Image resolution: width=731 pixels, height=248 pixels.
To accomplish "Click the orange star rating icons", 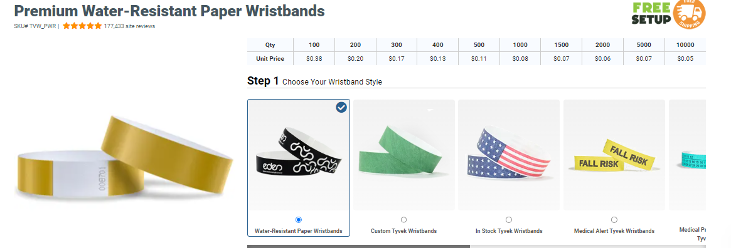I will [82, 26].
